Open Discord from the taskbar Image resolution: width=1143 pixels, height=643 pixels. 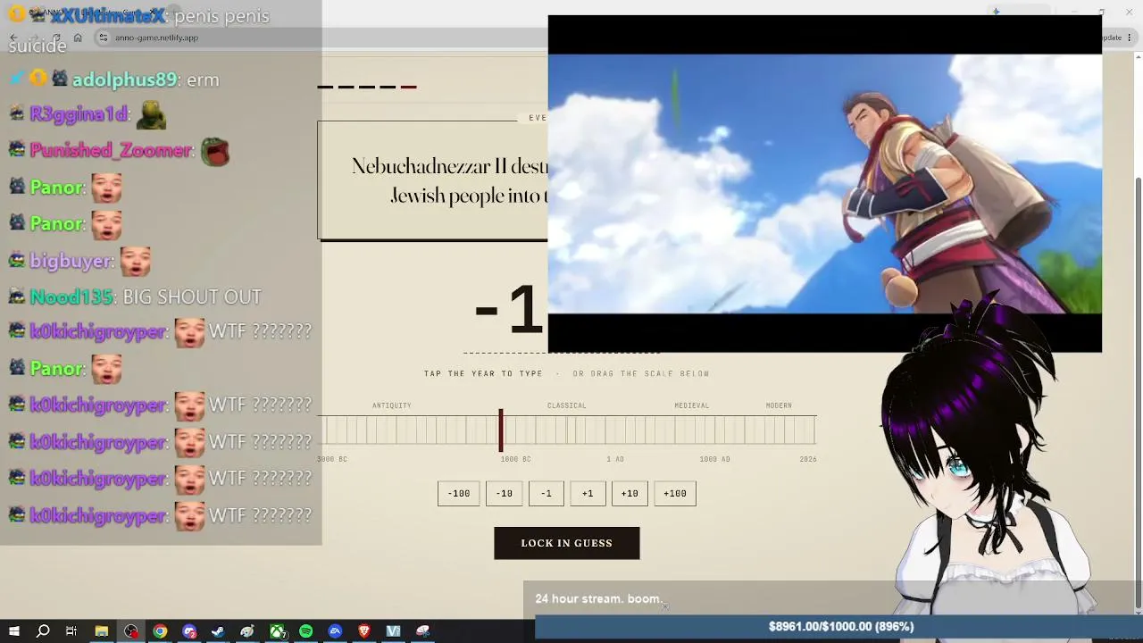tap(189, 631)
